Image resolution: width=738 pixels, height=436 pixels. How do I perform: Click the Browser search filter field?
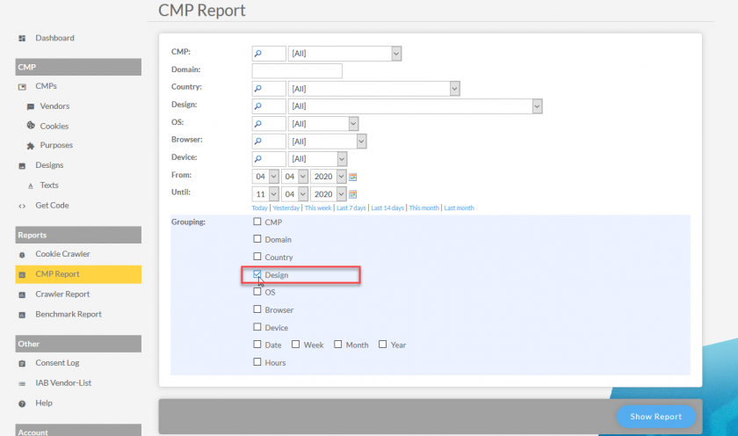269,142
